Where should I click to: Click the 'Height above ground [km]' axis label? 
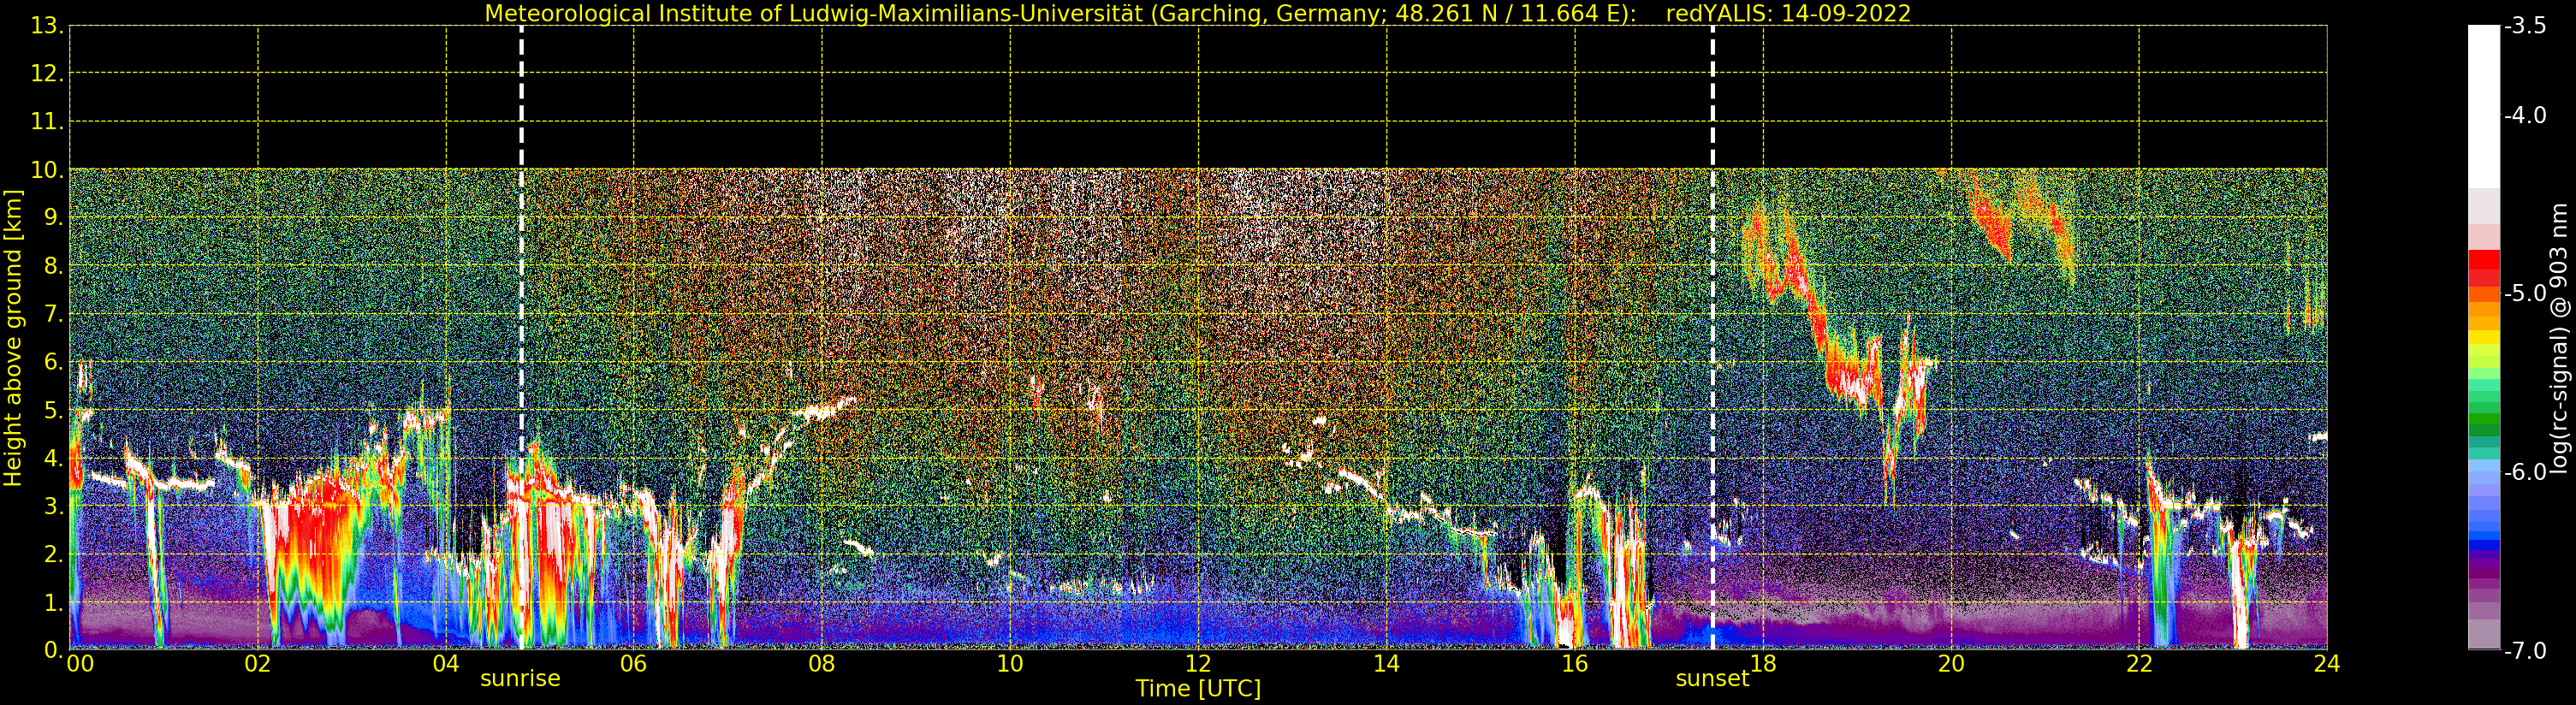tap(13, 338)
